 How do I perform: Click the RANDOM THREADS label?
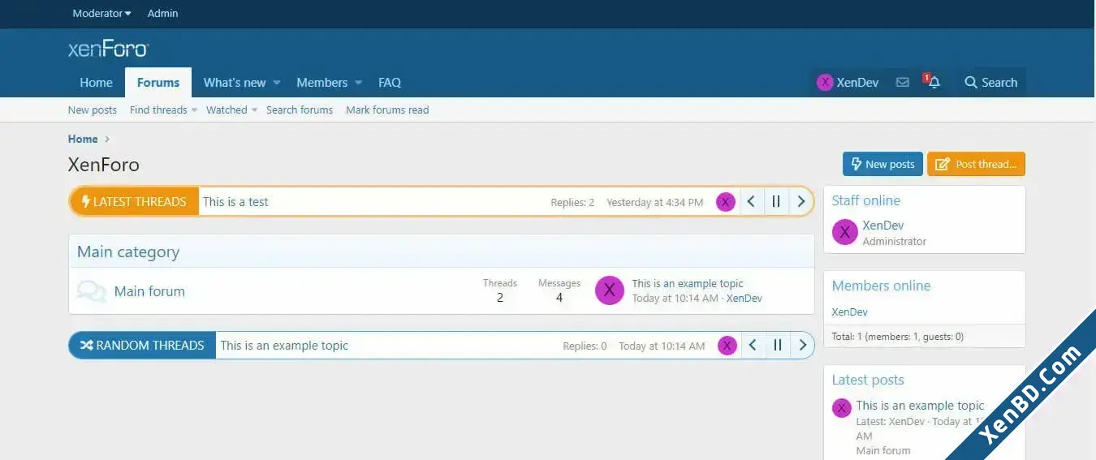click(x=142, y=346)
